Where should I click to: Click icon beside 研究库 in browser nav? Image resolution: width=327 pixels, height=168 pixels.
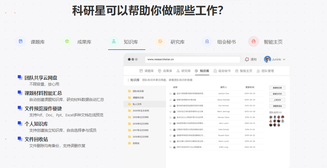[x=178, y=71]
